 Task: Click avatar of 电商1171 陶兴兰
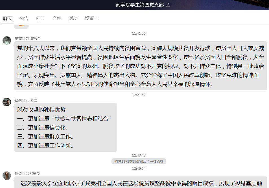click(7, 40)
